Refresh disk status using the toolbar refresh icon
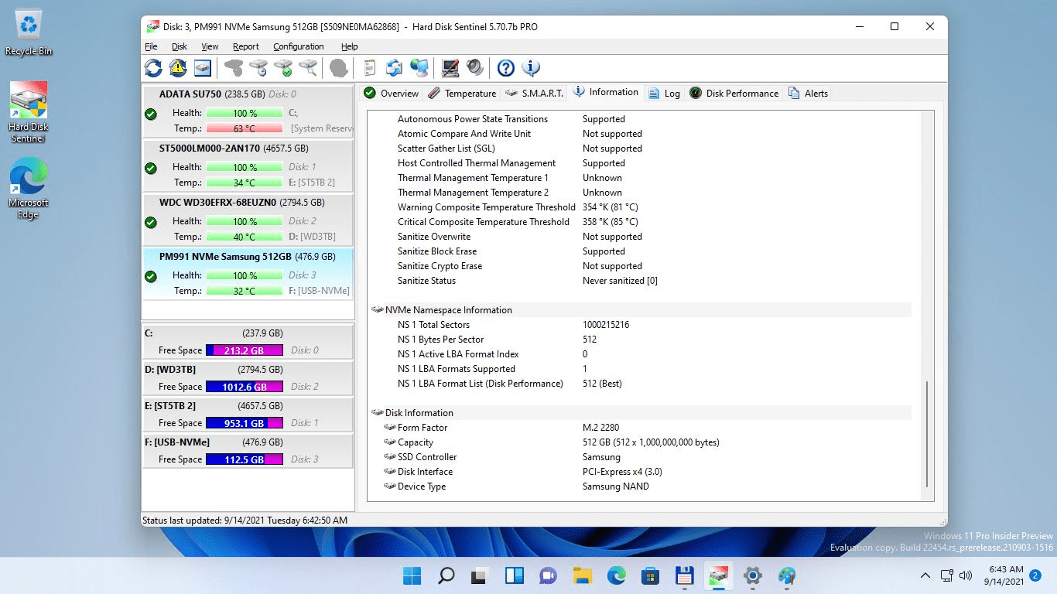The height and width of the screenshot is (594, 1057). 152,68
